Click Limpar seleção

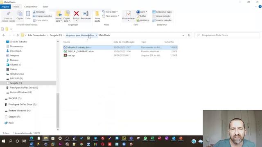[x=161, y=16]
